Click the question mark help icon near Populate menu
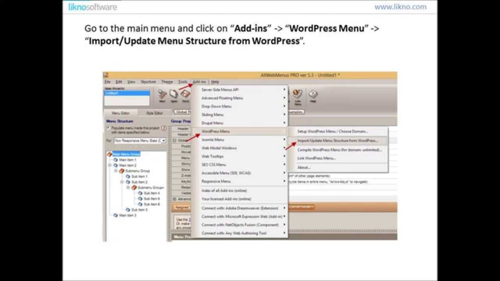Screen dimensions: 500x281 pyautogui.click(x=164, y=128)
